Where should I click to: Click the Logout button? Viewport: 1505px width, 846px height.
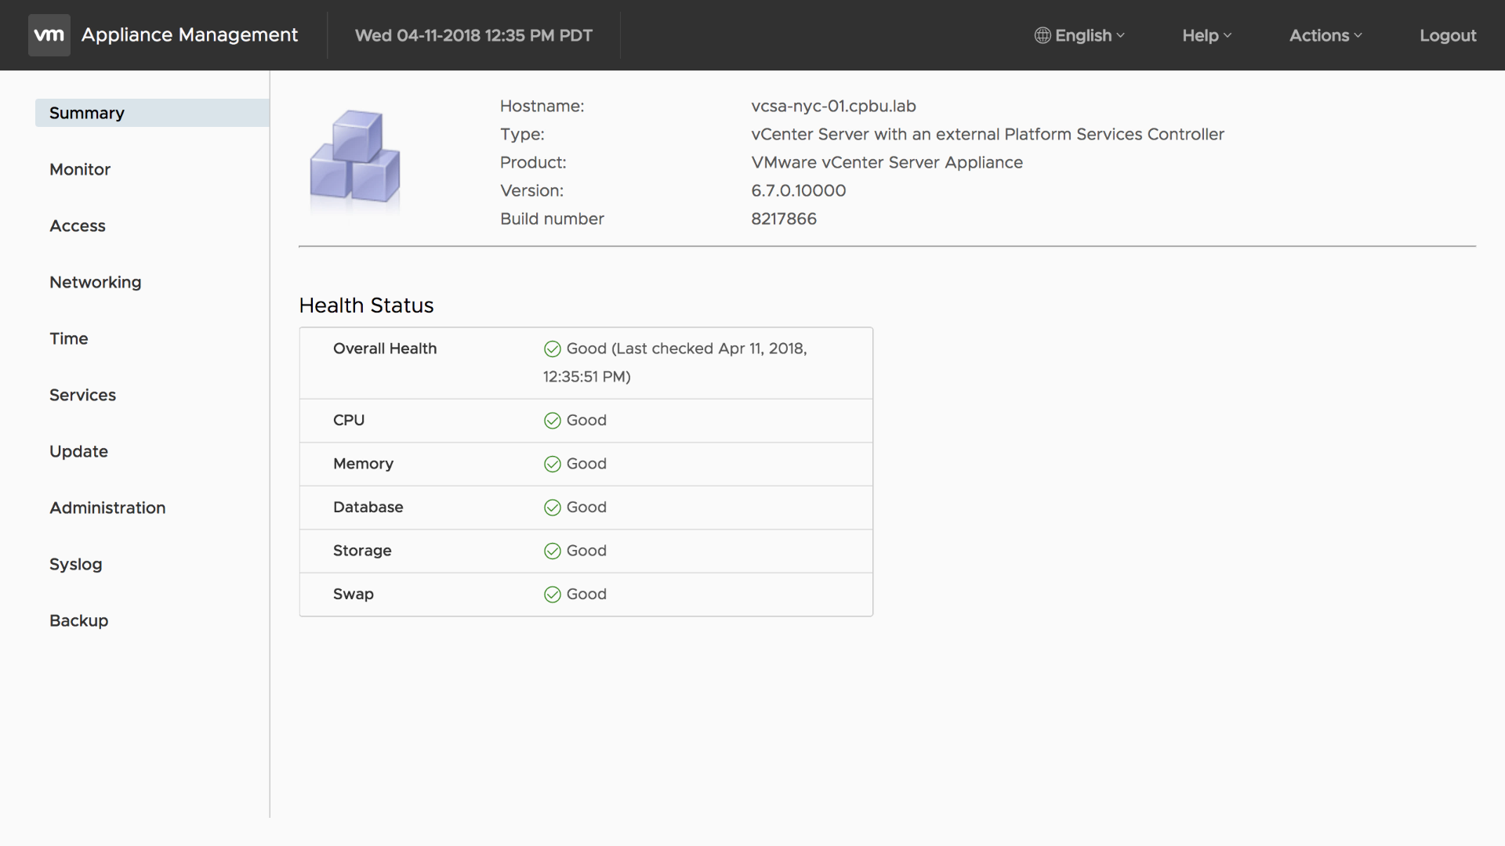1448,35
